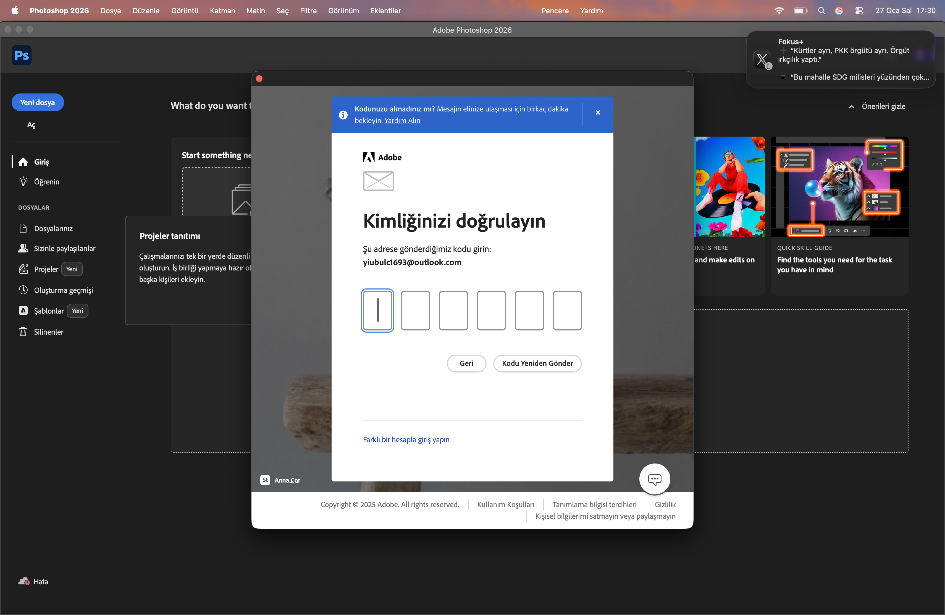This screenshot has height=615, width=945.
Task: Open the colorful red-suit figure thumbnail
Action: pyautogui.click(x=729, y=187)
